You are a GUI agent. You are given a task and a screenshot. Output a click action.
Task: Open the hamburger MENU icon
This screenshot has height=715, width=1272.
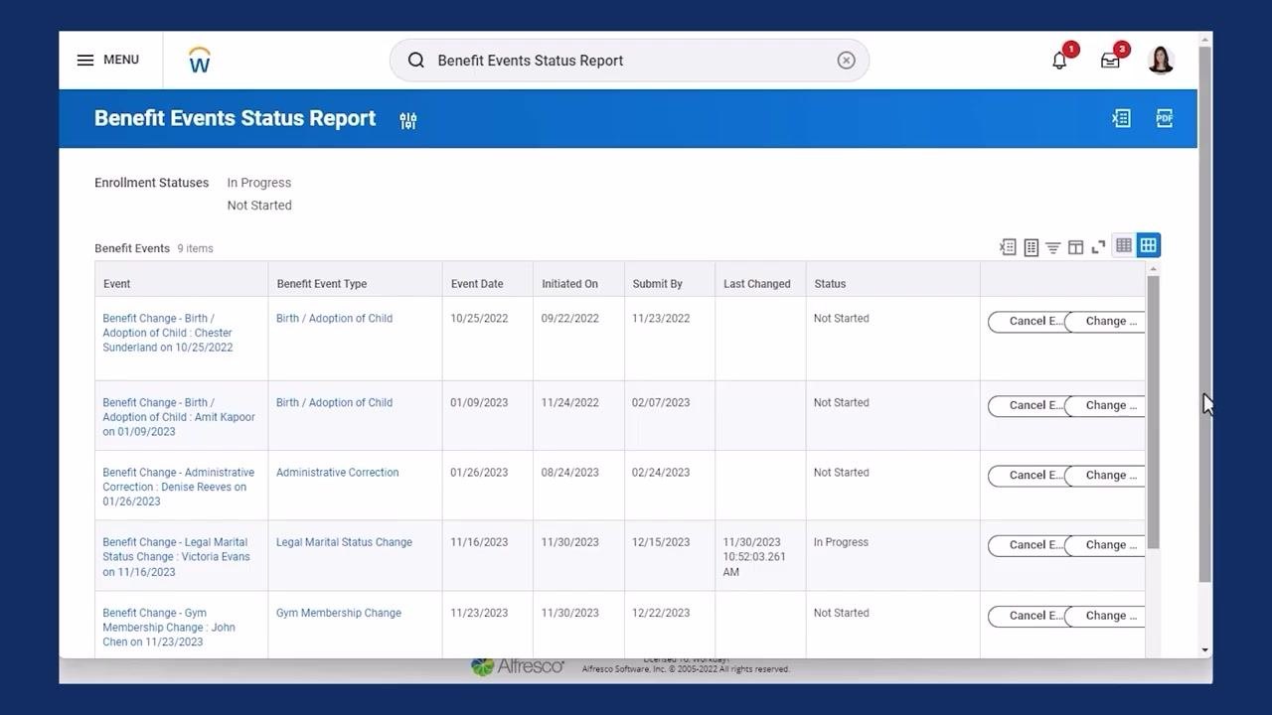point(85,60)
